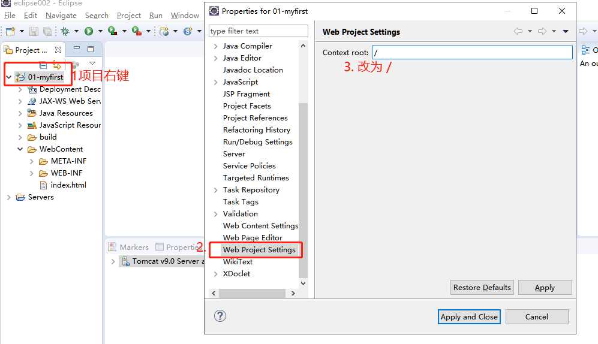This screenshot has width=598, height=344.
Task: Select index.html in Project Explorer
Action: point(68,185)
